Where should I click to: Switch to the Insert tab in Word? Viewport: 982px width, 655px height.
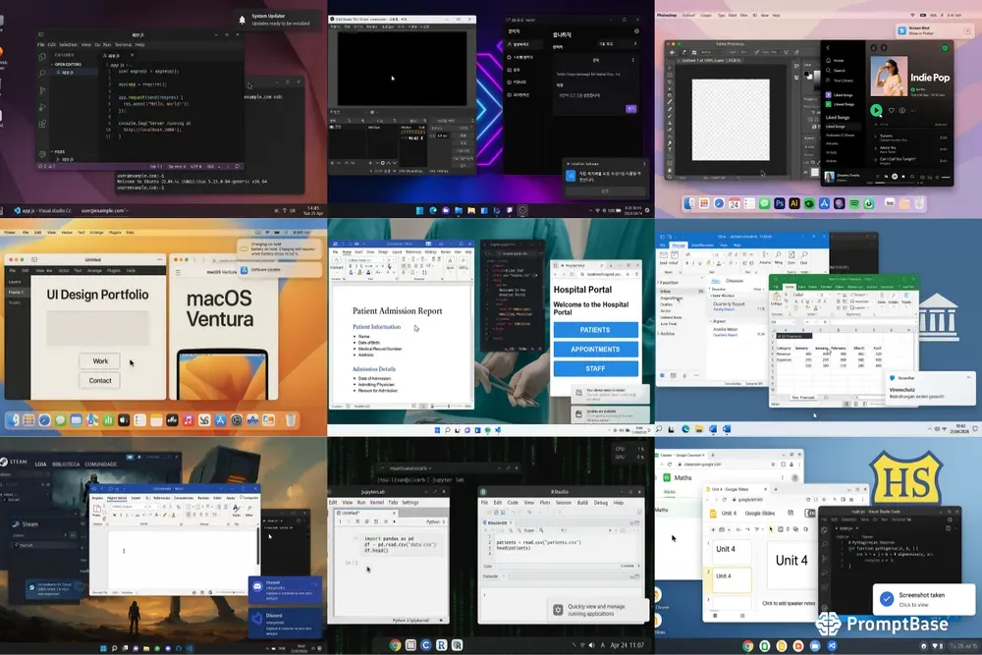pyautogui.click(x=357, y=251)
